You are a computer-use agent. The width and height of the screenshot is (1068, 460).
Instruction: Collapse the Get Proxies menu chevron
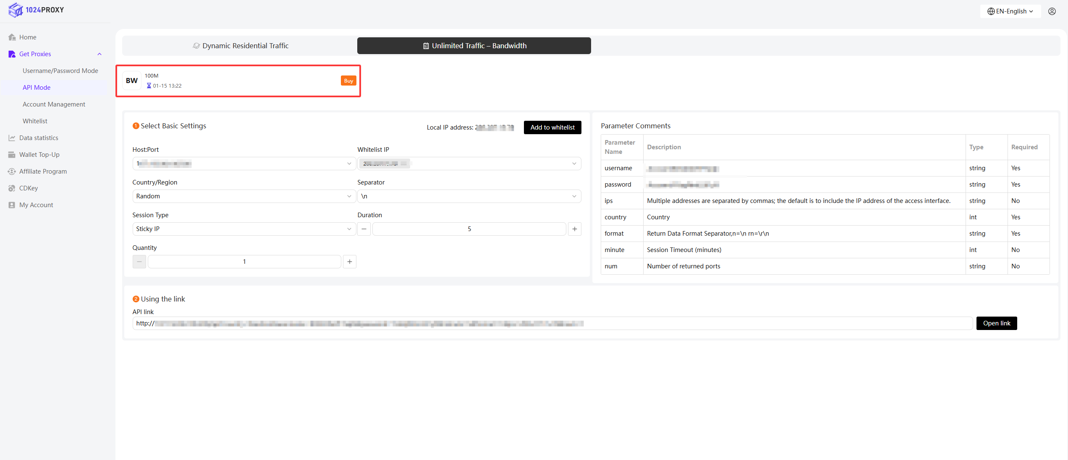tap(99, 54)
